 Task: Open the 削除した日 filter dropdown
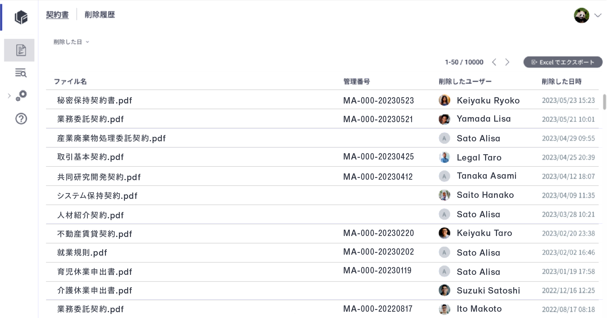coord(71,42)
